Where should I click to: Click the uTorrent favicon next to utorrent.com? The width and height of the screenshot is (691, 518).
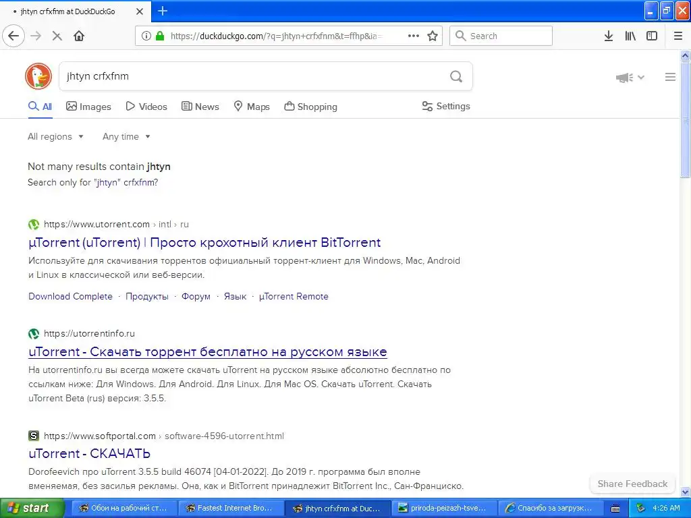click(34, 224)
